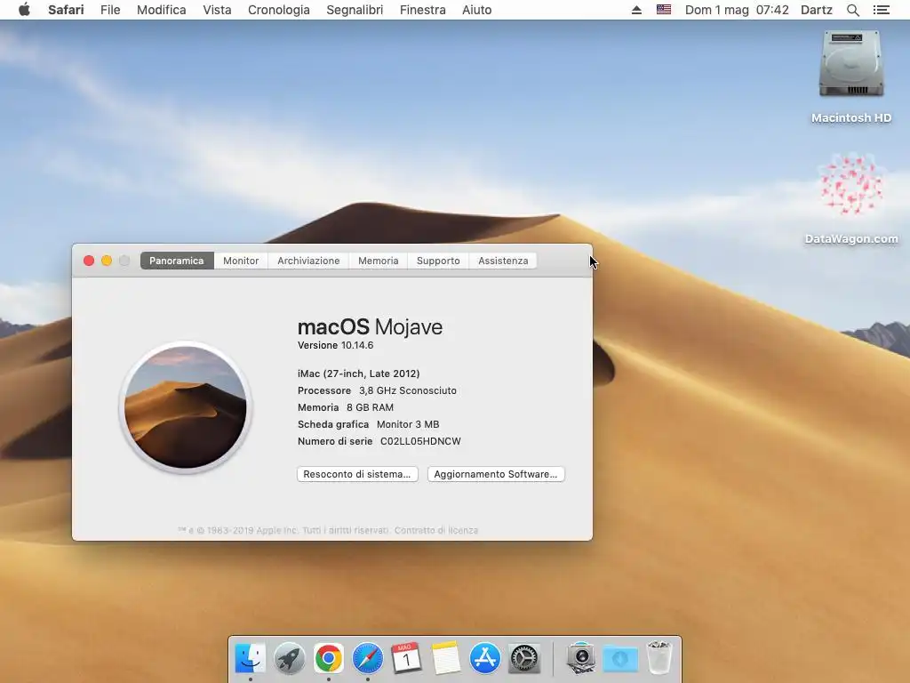
Task: Open Google Chrome from the Dock
Action: 329,658
